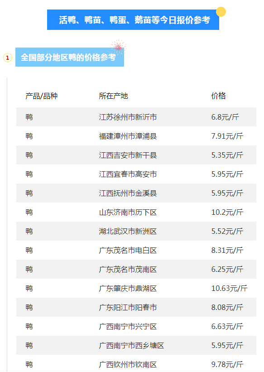Select the 福建漳州市漳浦县 location cell
The width and height of the screenshot is (264, 372).
tap(128, 136)
